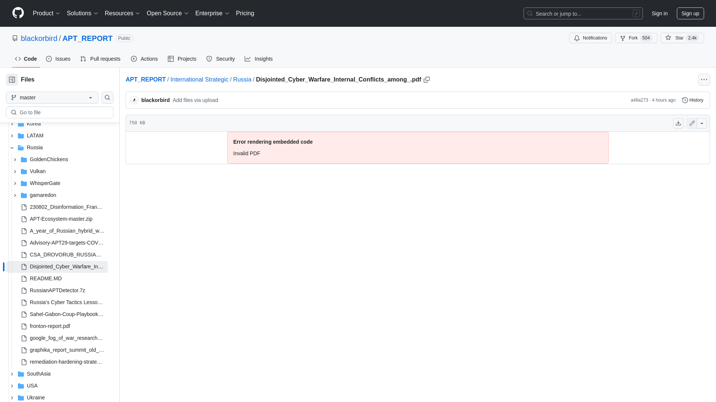This screenshot has width=716, height=402.
Task: Open RussianAPTDetector.7z file
Action: (x=57, y=290)
